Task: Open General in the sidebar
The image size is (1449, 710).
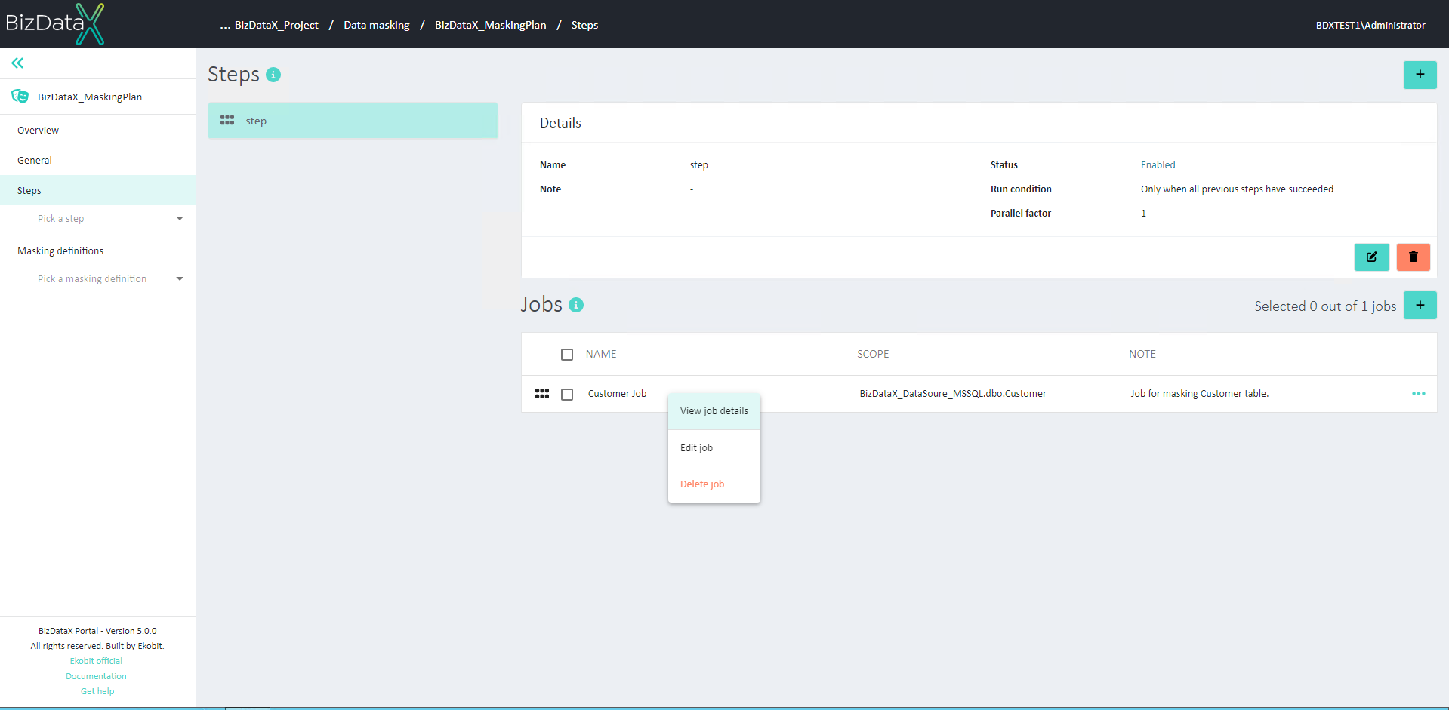Action: coord(97,161)
